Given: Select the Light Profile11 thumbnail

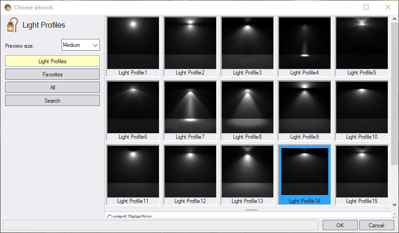Looking at the screenshot, I should [133, 172].
